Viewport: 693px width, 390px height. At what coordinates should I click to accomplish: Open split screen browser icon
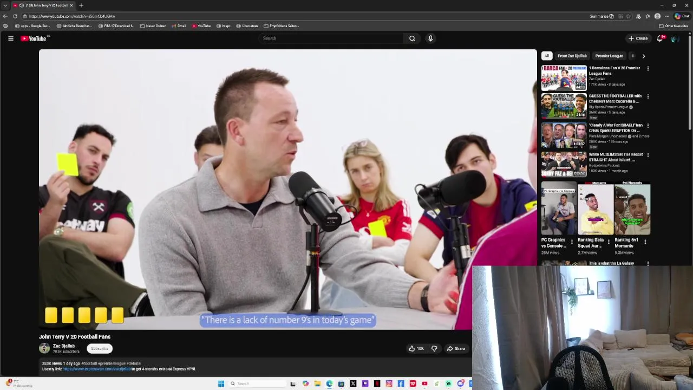[620, 16]
